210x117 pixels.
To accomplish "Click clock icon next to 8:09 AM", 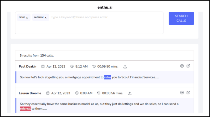I will pos(77,93).
